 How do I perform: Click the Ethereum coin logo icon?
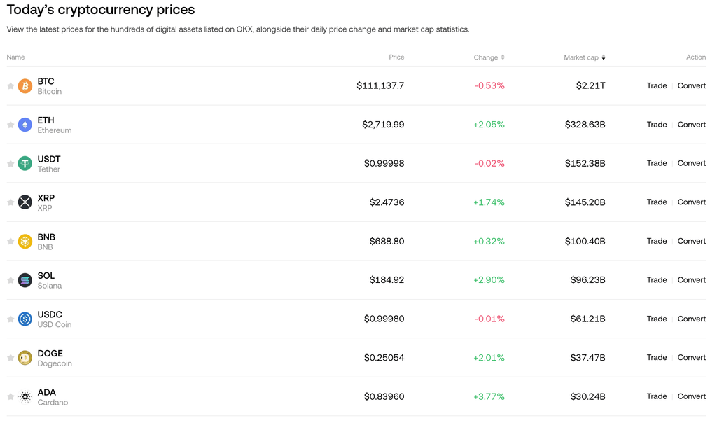point(25,125)
